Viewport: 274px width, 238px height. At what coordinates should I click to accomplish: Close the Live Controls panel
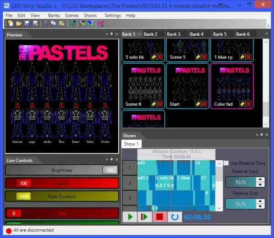(116, 160)
